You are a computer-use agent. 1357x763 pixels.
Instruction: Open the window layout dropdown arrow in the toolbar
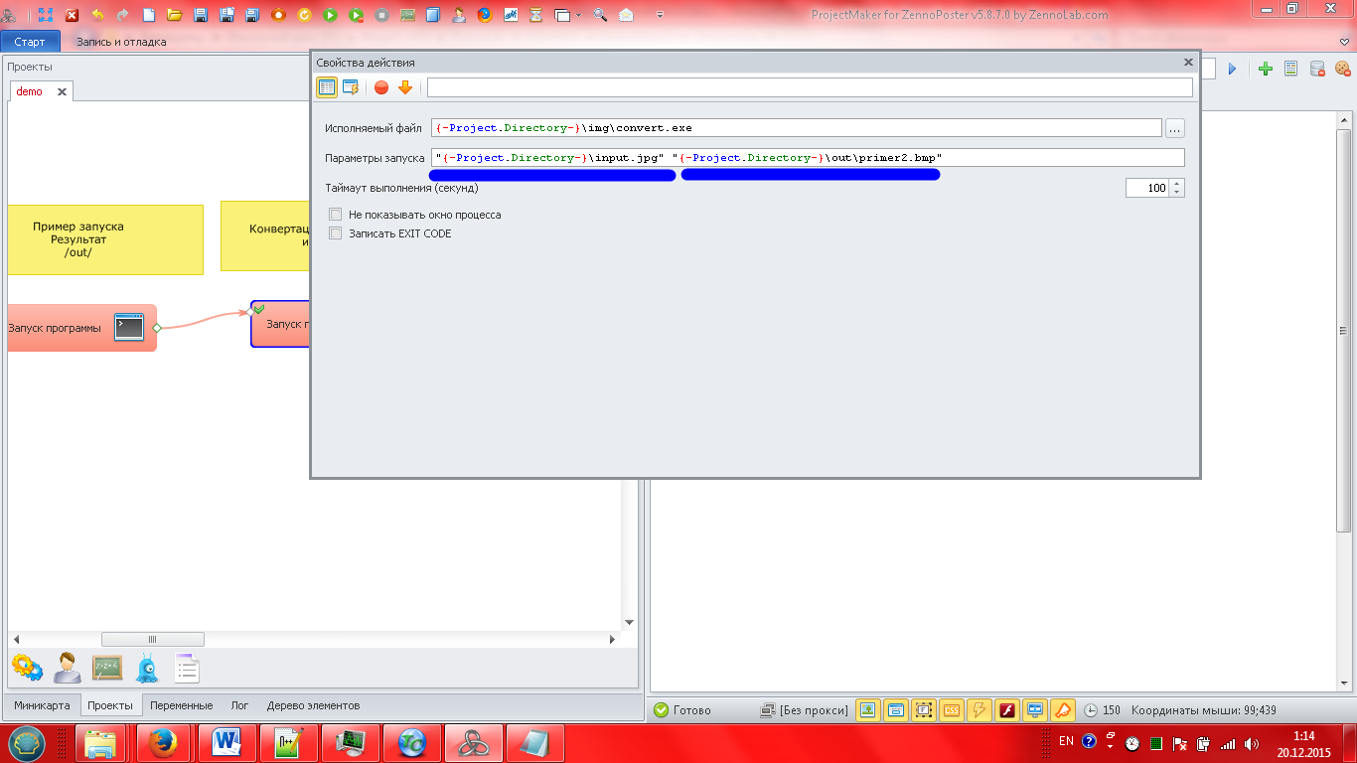[x=578, y=15]
